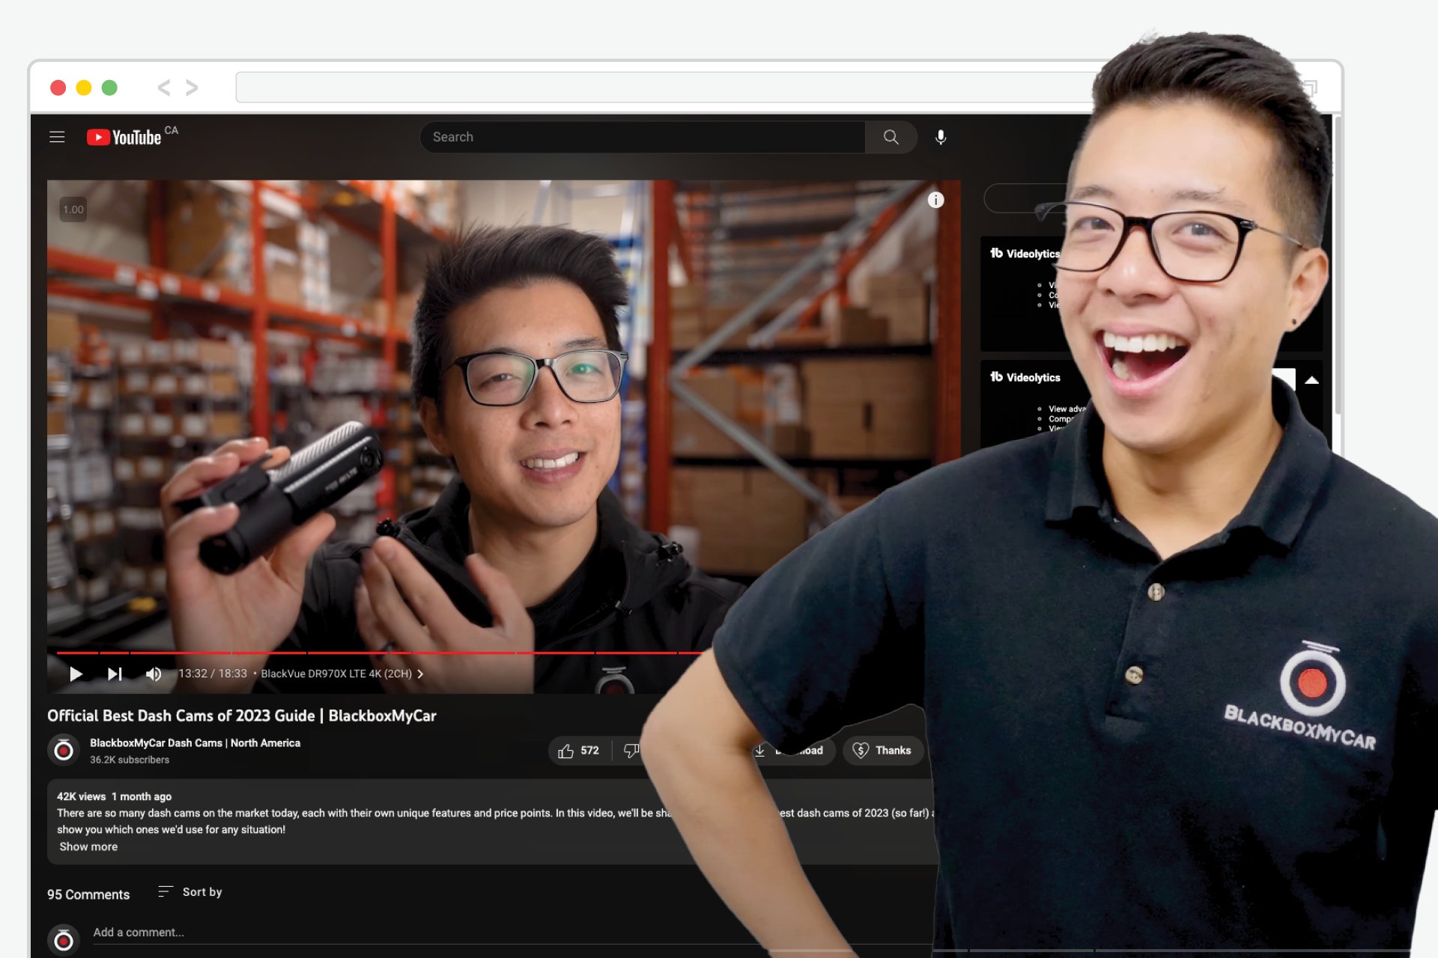Image resolution: width=1438 pixels, height=958 pixels.
Task: Open BlackboxMyCar Dash Cams channel link
Action: click(x=195, y=742)
